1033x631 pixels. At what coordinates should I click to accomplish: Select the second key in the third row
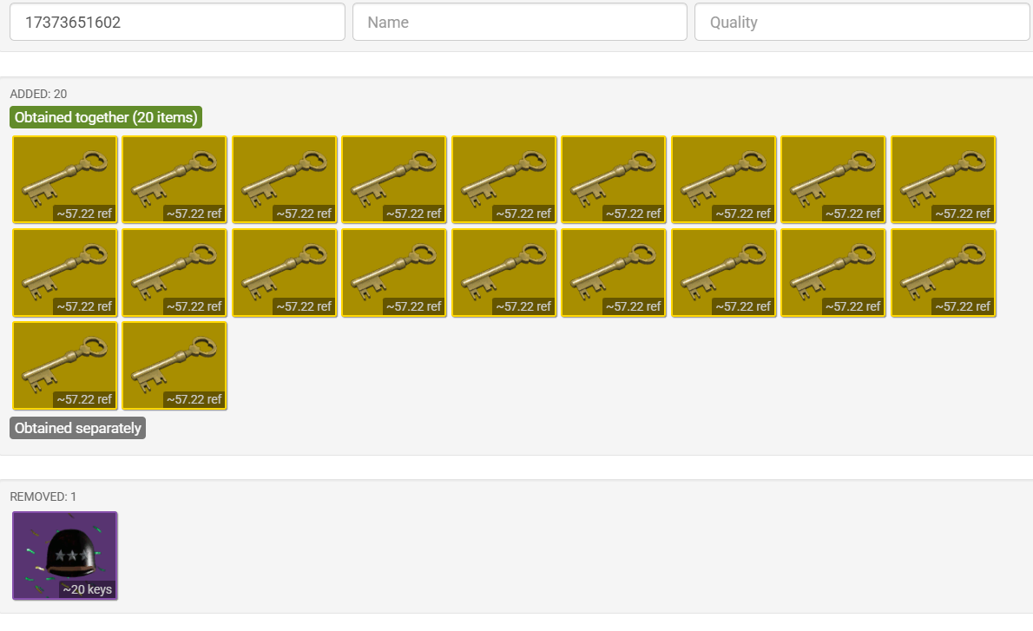point(174,365)
